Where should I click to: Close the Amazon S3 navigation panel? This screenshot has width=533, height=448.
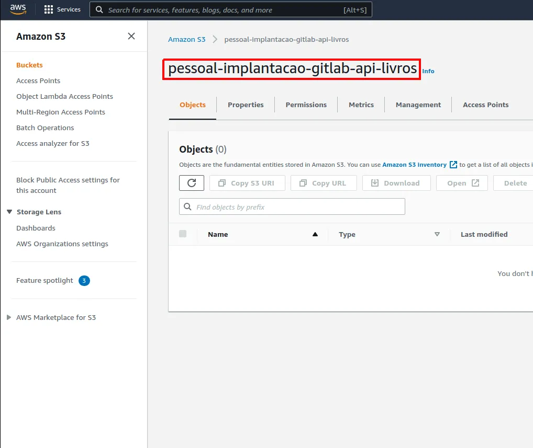(131, 36)
